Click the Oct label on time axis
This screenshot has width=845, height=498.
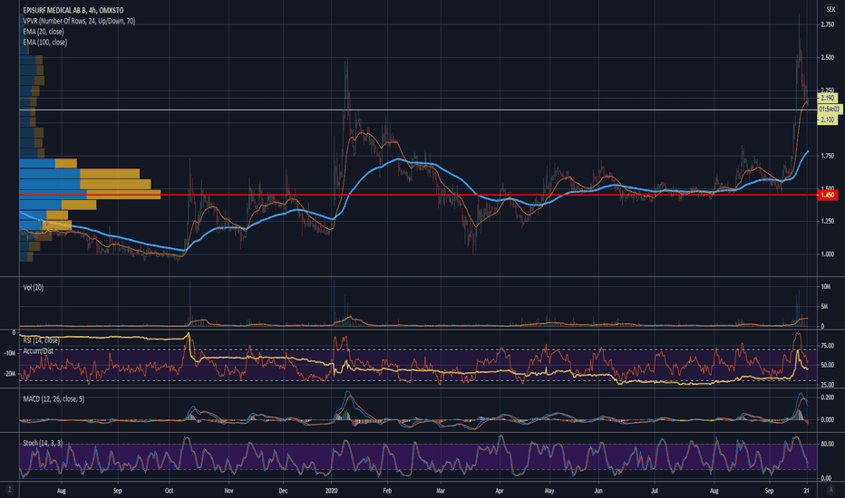[x=169, y=491]
